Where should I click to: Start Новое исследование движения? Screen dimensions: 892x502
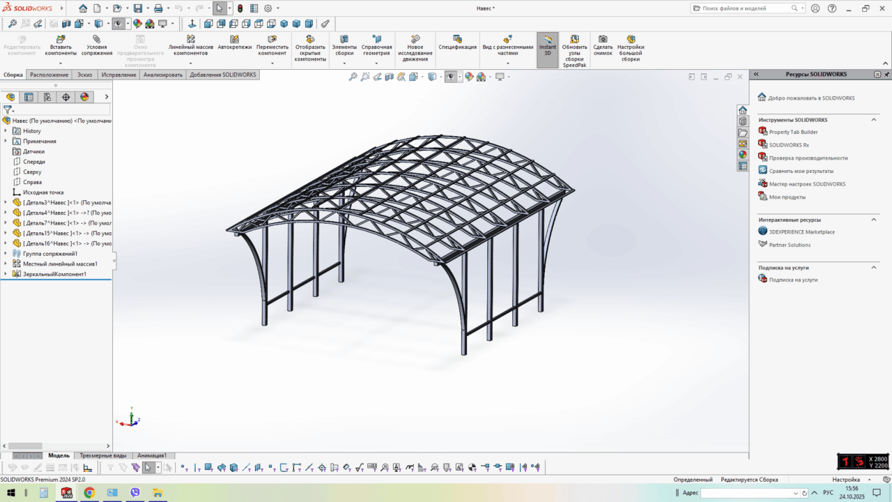point(415,40)
